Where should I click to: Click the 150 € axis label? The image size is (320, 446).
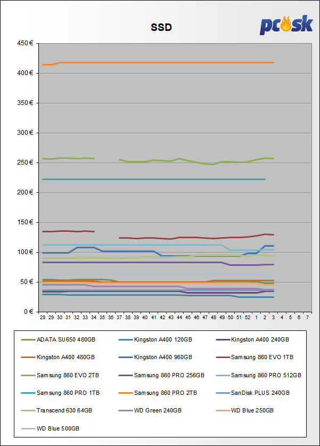tap(25, 222)
